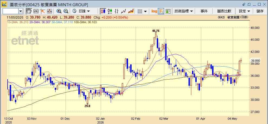Select the orange area chart icon
The width and height of the screenshot is (268, 124).
[x=131, y=11]
